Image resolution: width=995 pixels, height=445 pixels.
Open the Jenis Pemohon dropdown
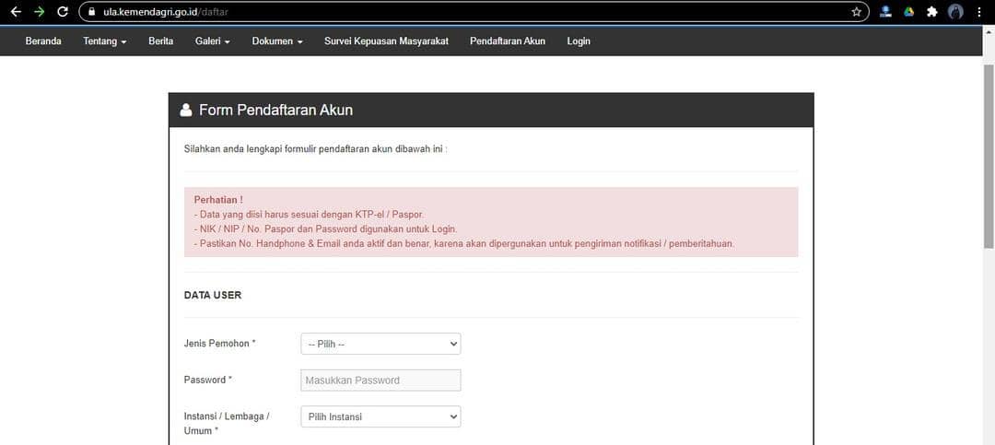pyautogui.click(x=380, y=344)
